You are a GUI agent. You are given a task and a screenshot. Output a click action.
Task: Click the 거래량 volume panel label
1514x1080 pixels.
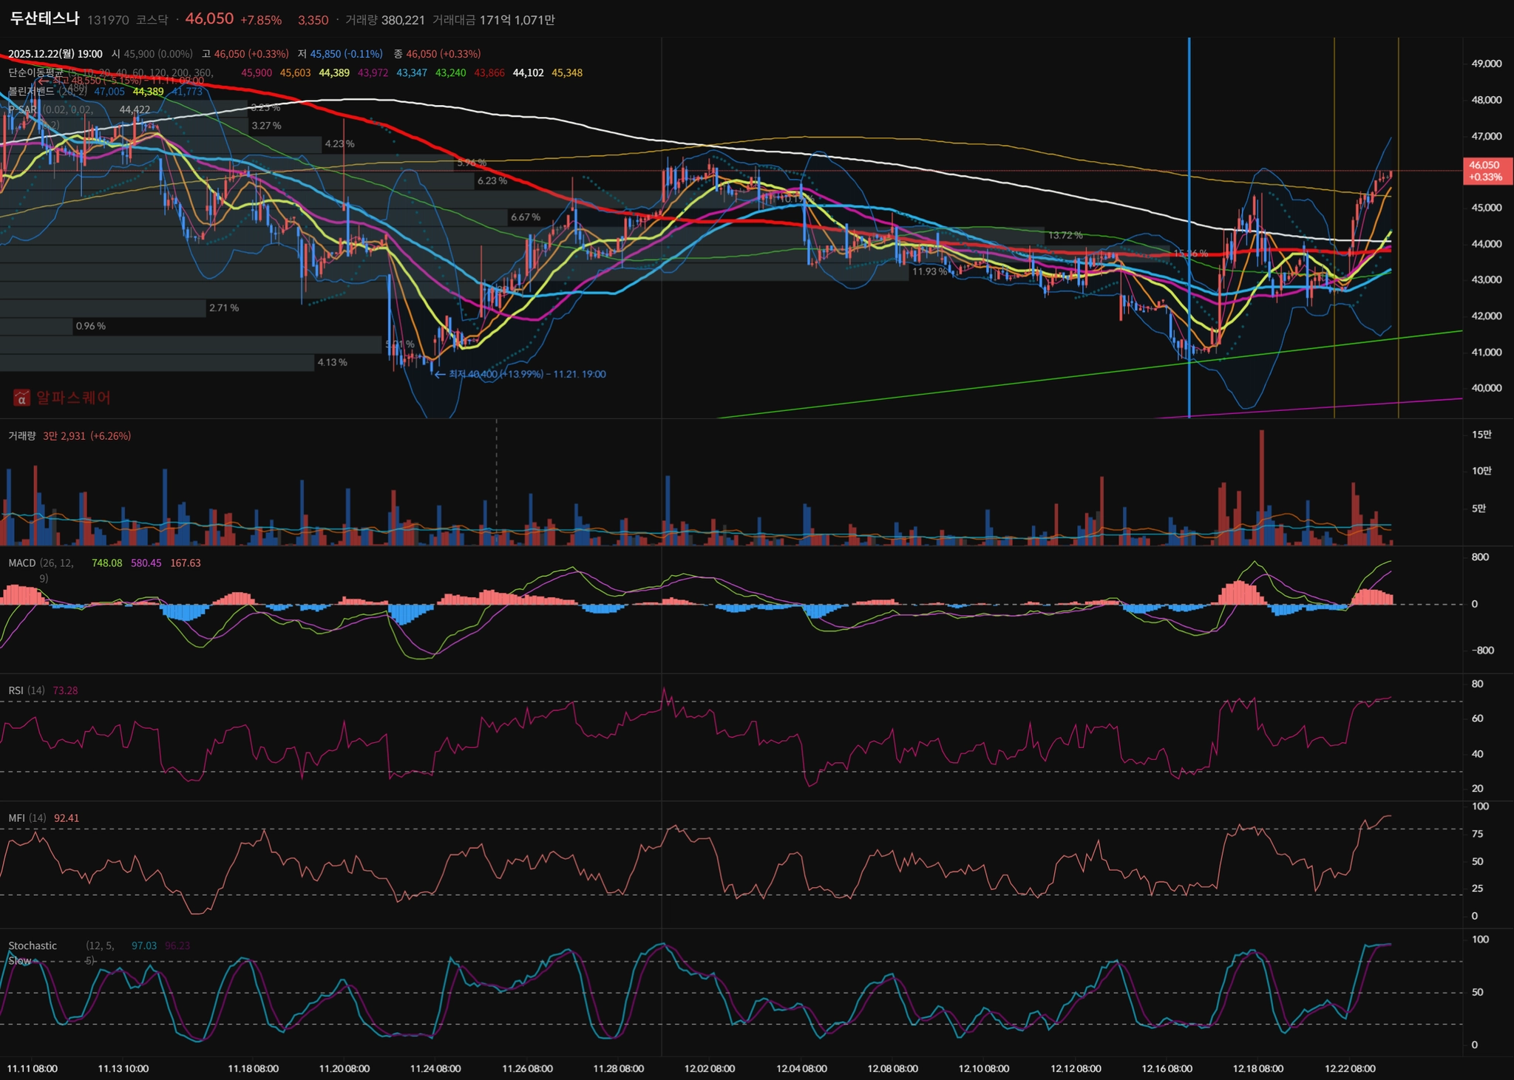(21, 435)
